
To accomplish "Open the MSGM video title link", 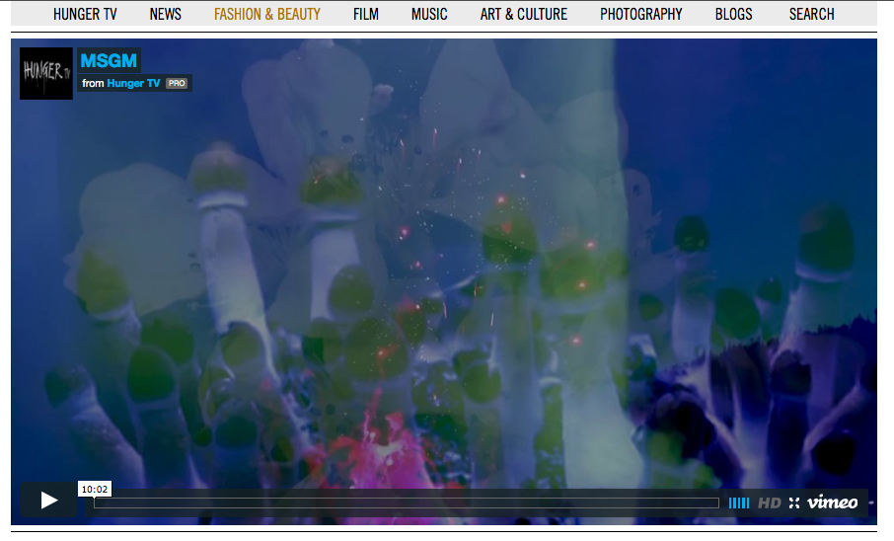I will point(109,60).
